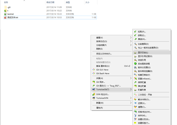Viewport: 177px width, 125px height.
Task: Click the 版本分支图(G) icon
Action: [x=135, y=67]
